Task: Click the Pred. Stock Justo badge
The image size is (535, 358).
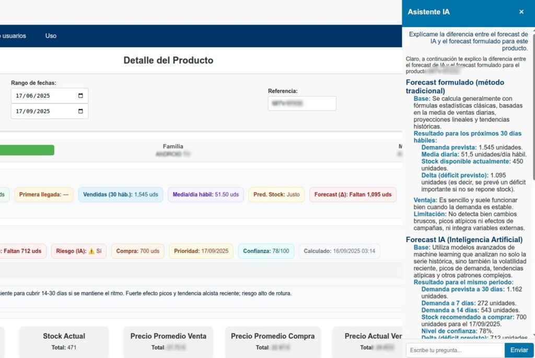Action: [276, 195]
